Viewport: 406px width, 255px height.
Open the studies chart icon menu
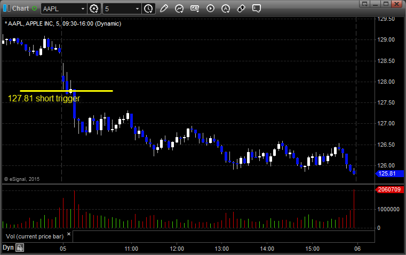pos(179,9)
